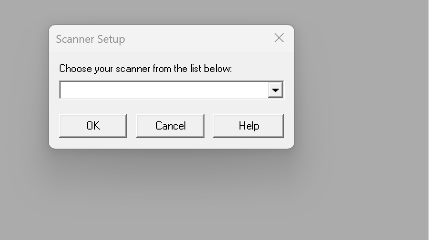Click the blank dialog area below the buttons

point(171,143)
